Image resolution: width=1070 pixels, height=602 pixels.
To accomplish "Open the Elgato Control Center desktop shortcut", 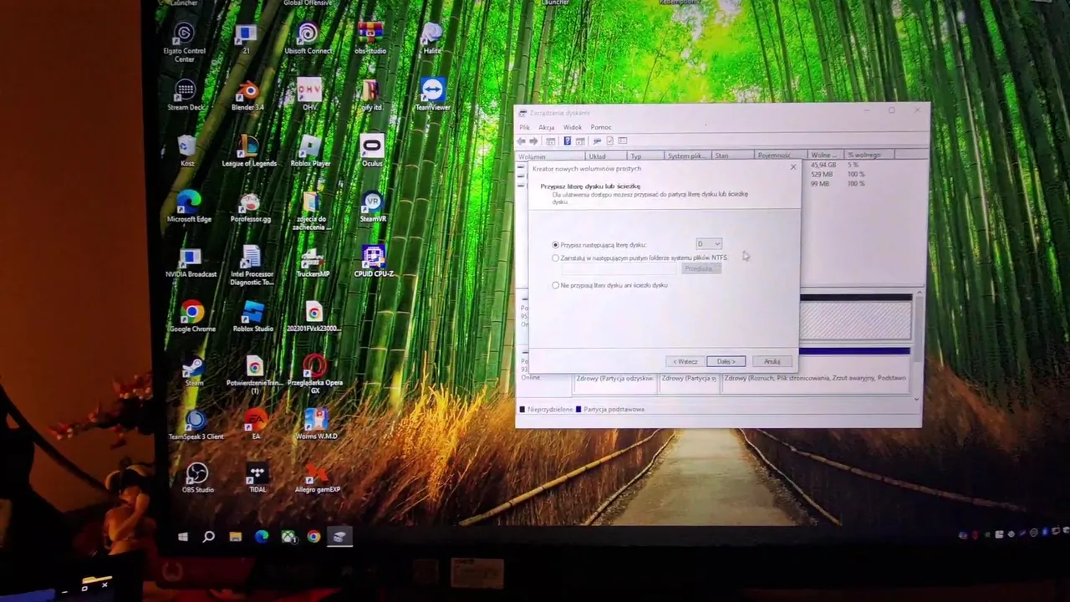I will (x=184, y=42).
